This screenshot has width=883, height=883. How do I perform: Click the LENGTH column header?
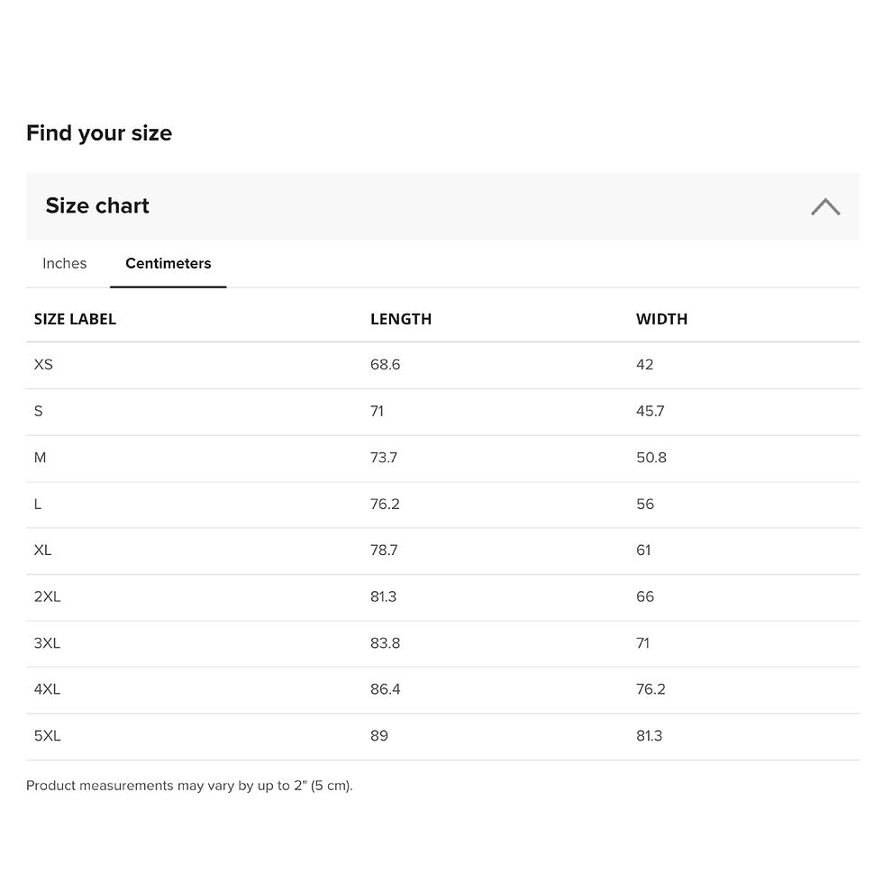[x=401, y=319]
